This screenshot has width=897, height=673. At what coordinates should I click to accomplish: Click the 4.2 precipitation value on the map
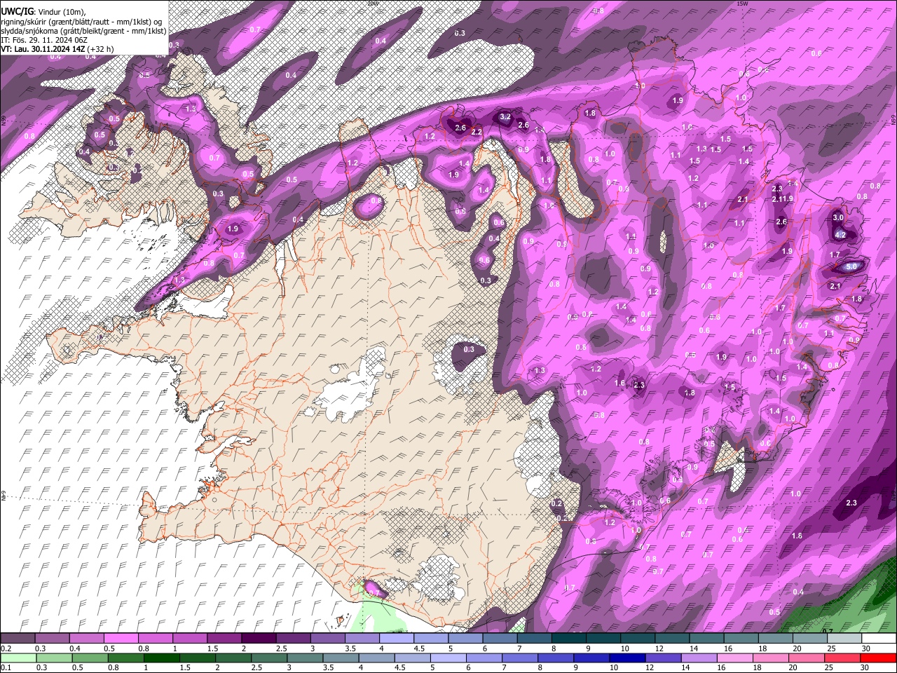841,235
